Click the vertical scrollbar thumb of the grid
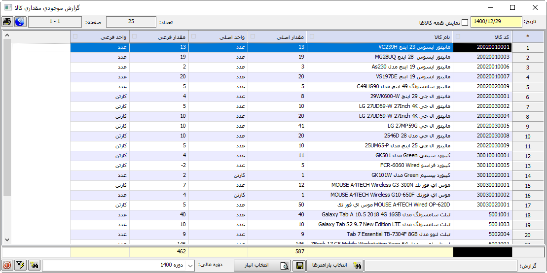This screenshot has height=273, width=547. coord(6,118)
